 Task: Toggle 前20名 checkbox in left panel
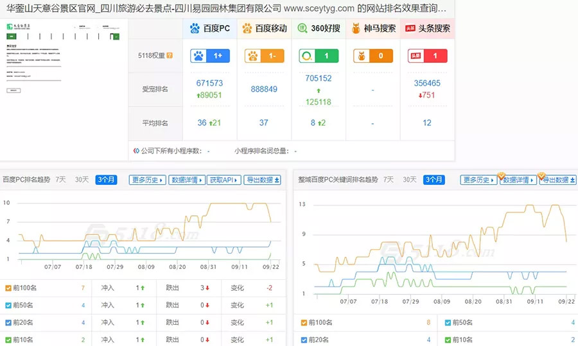(8, 323)
